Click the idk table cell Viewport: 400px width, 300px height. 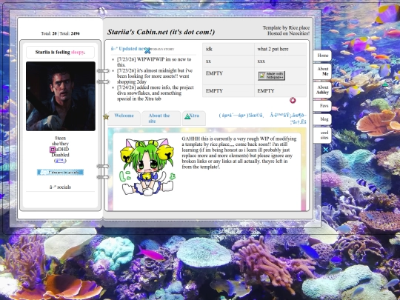[228, 49]
